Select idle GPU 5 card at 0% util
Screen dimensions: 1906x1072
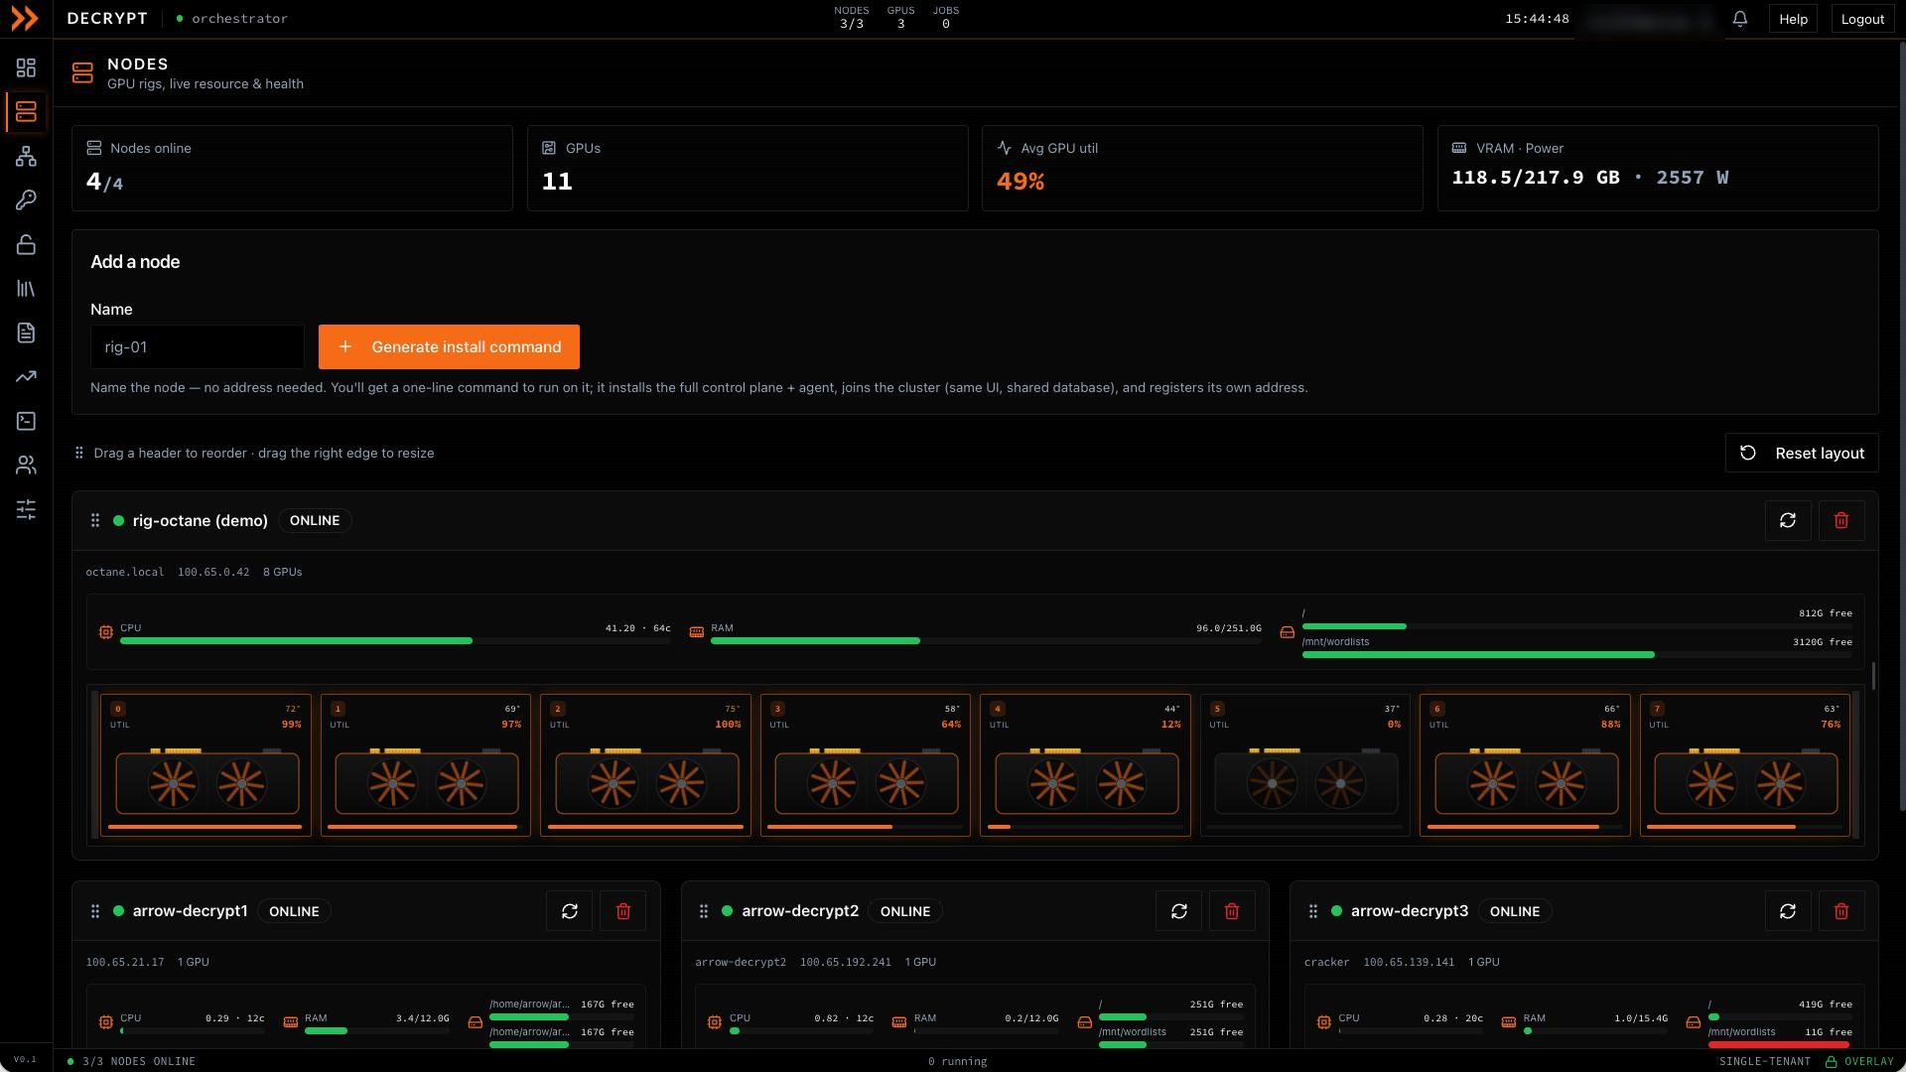click(x=1305, y=765)
